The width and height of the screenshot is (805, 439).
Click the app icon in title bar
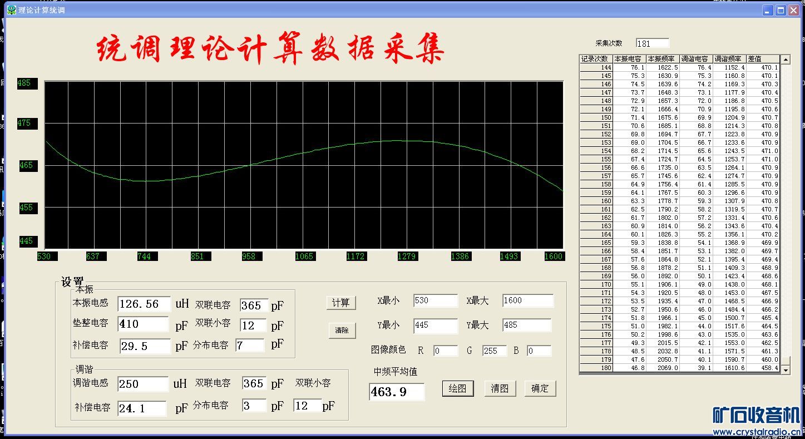point(11,10)
